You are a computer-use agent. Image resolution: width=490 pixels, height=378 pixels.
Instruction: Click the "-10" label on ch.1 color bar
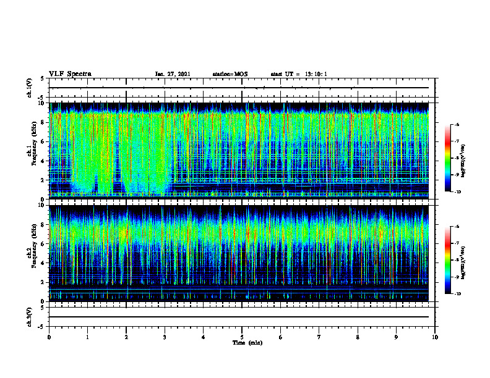(457, 192)
